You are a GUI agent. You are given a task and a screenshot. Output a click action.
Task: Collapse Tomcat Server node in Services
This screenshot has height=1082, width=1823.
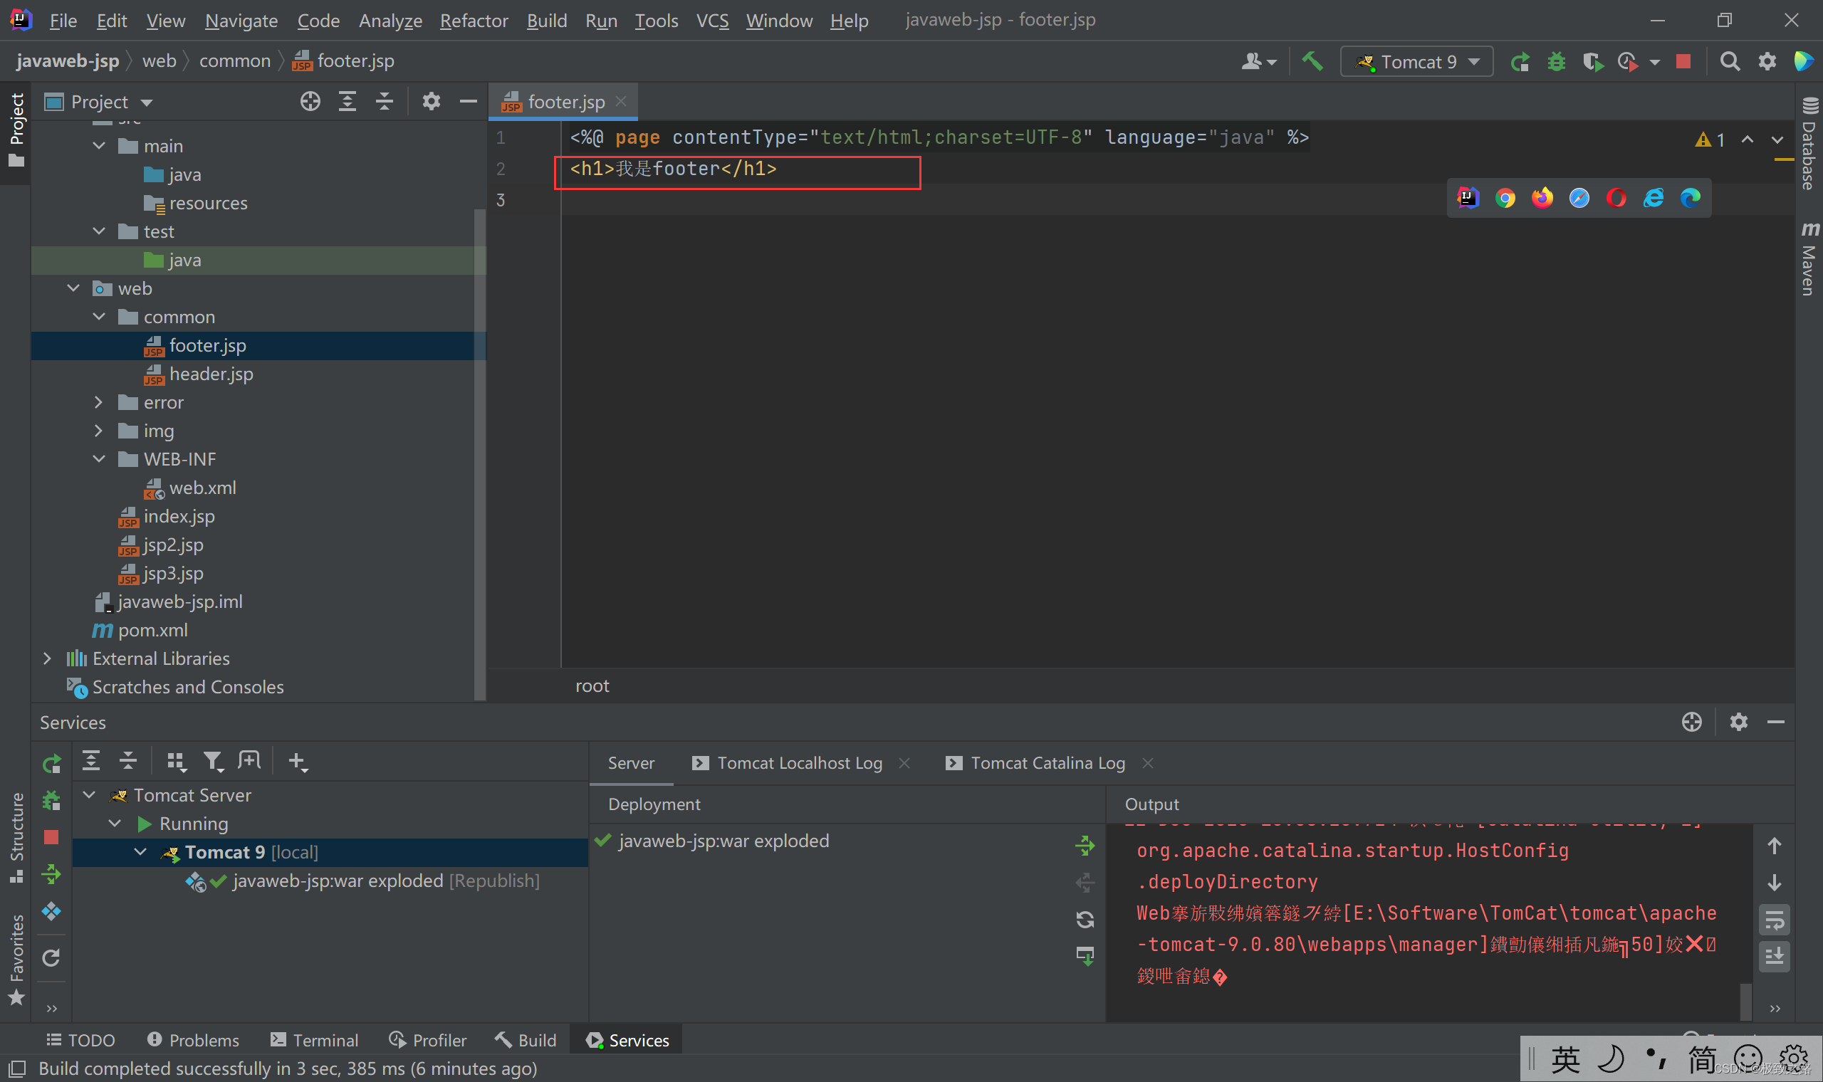click(89, 794)
